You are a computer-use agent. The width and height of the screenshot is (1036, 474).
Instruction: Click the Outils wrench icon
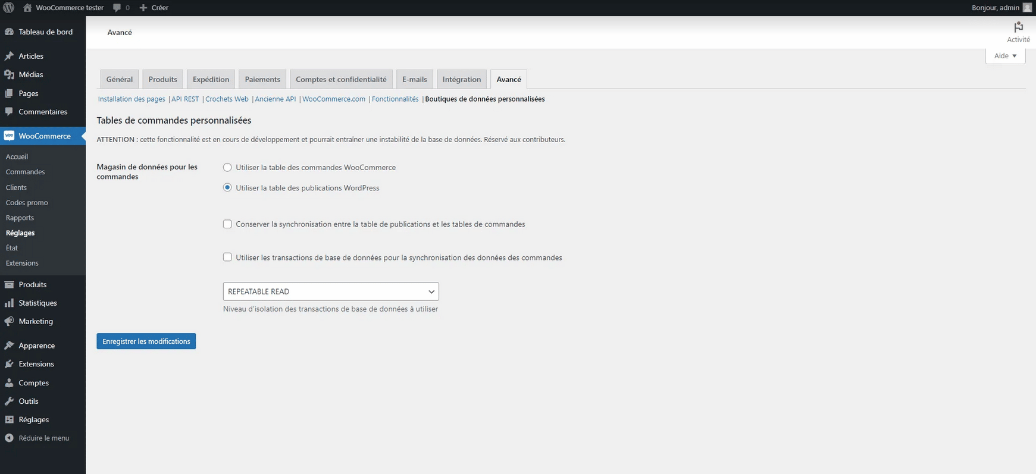point(9,401)
